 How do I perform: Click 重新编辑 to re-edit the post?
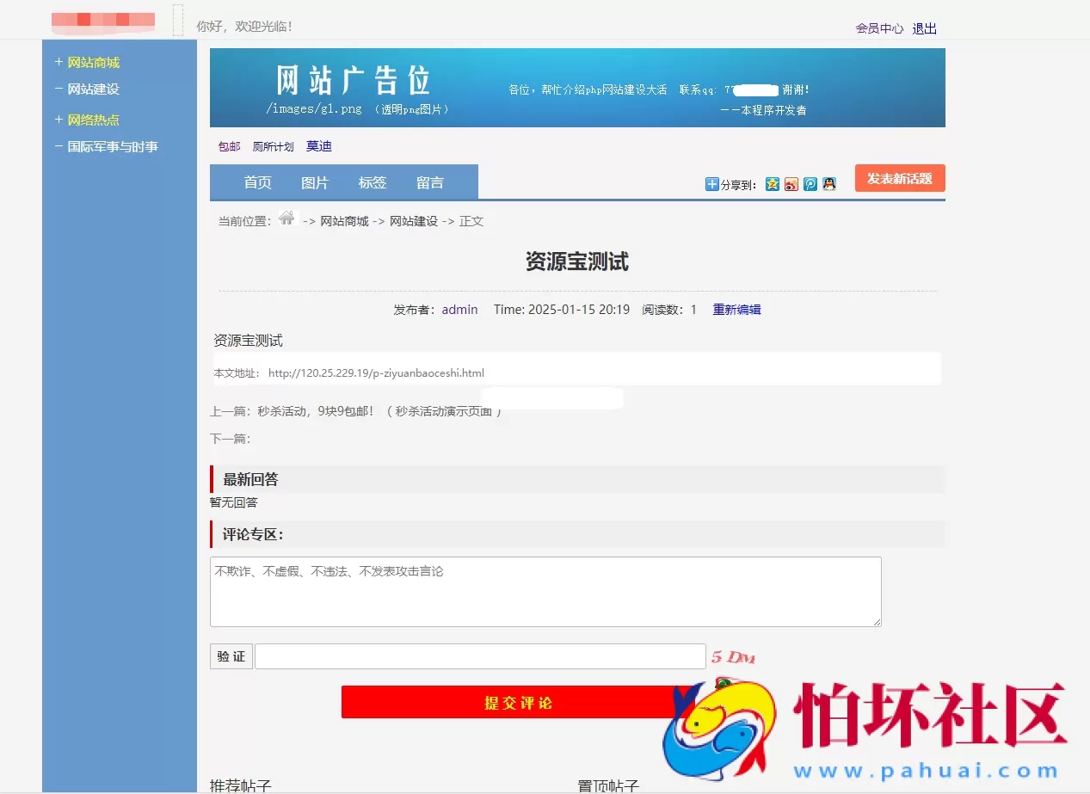[736, 309]
